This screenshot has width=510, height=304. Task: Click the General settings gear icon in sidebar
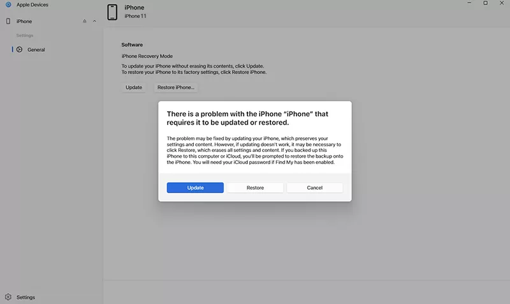(x=19, y=49)
